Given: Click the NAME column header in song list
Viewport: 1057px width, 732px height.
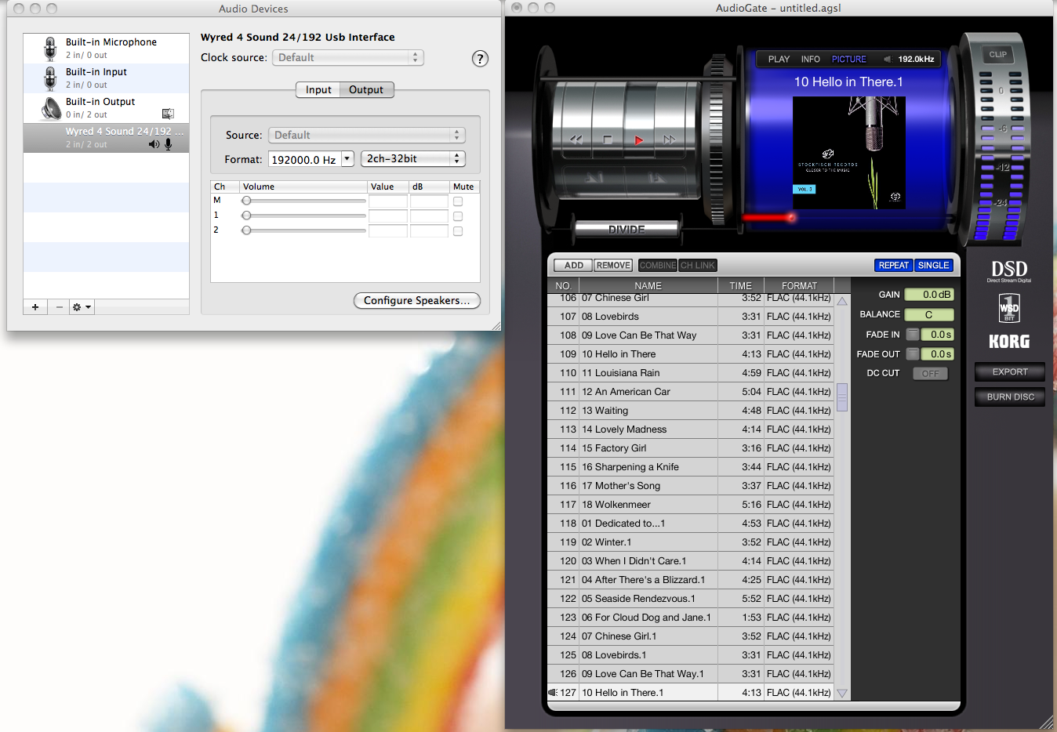Looking at the screenshot, I should pyautogui.click(x=648, y=286).
